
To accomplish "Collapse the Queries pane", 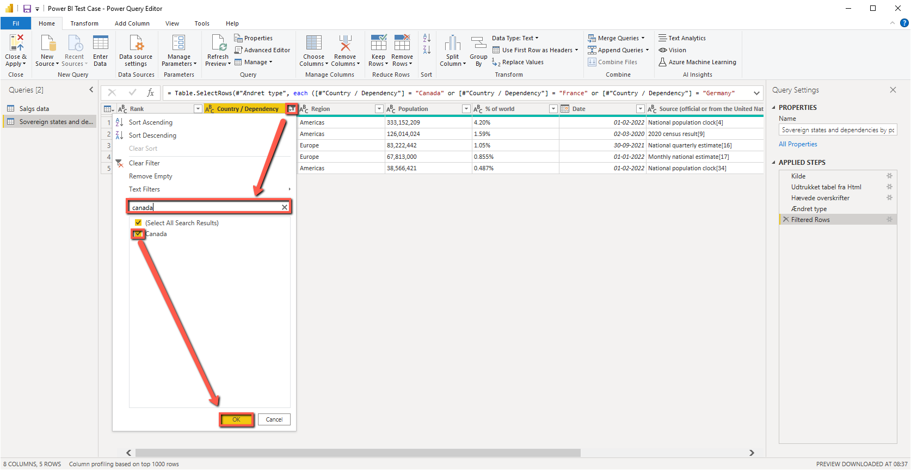I will click(91, 90).
